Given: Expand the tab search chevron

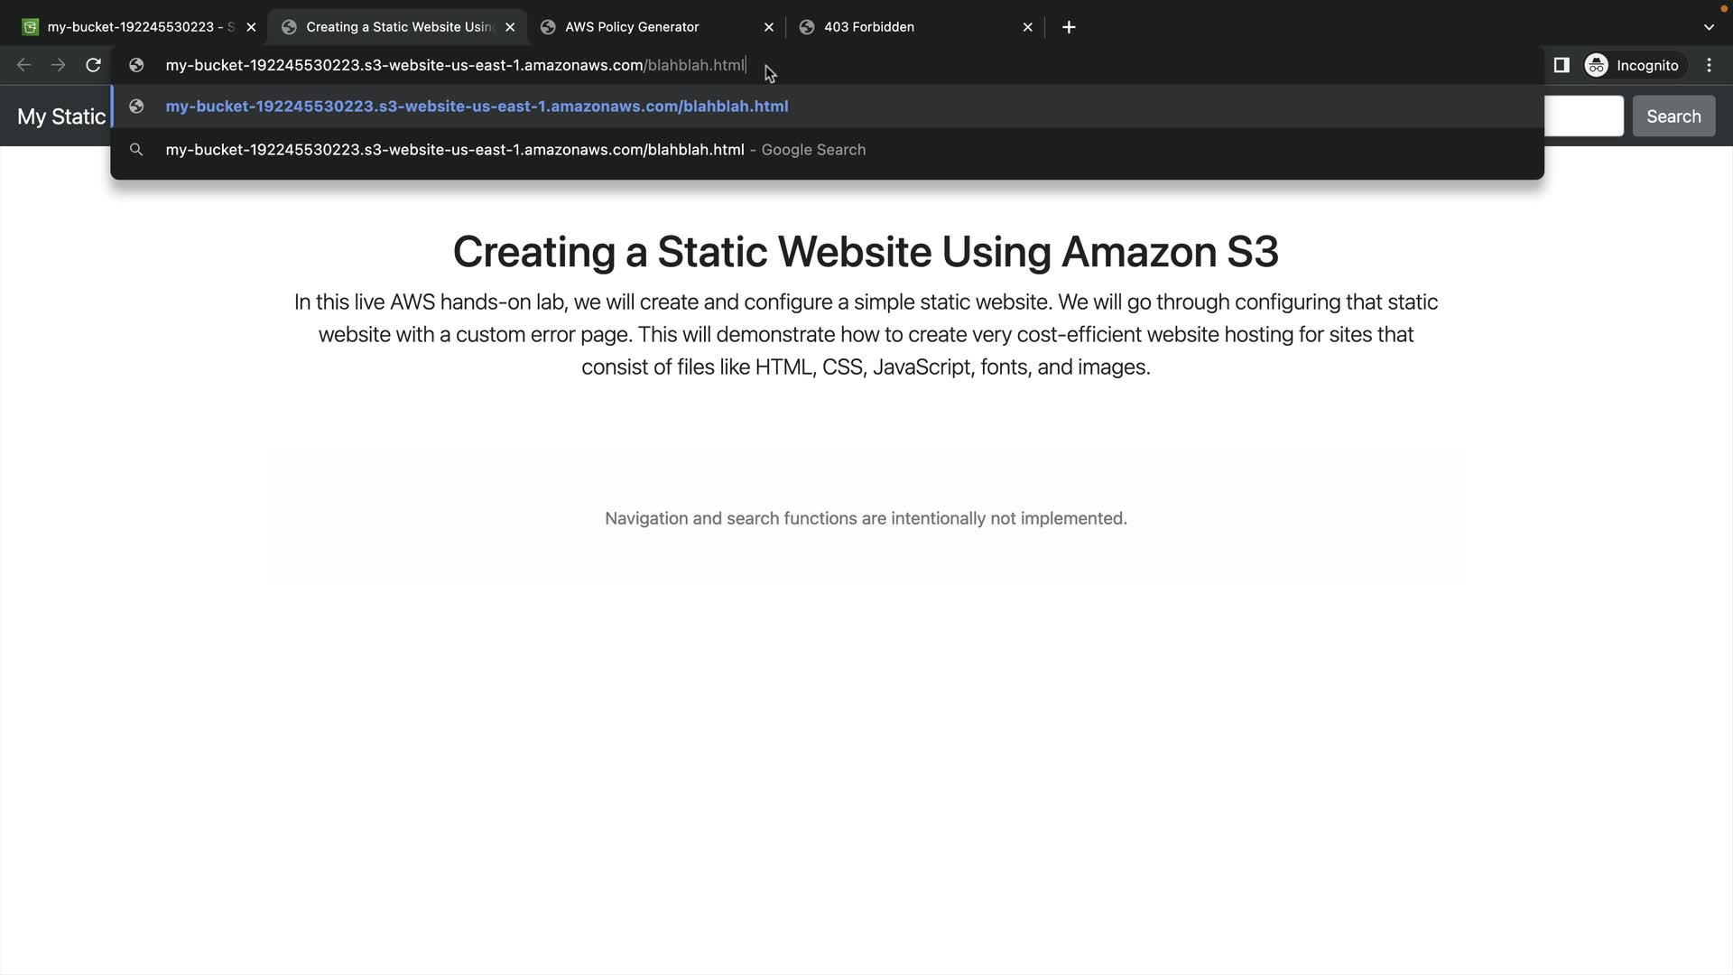Looking at the screenshot, I should pos(1709,27).
